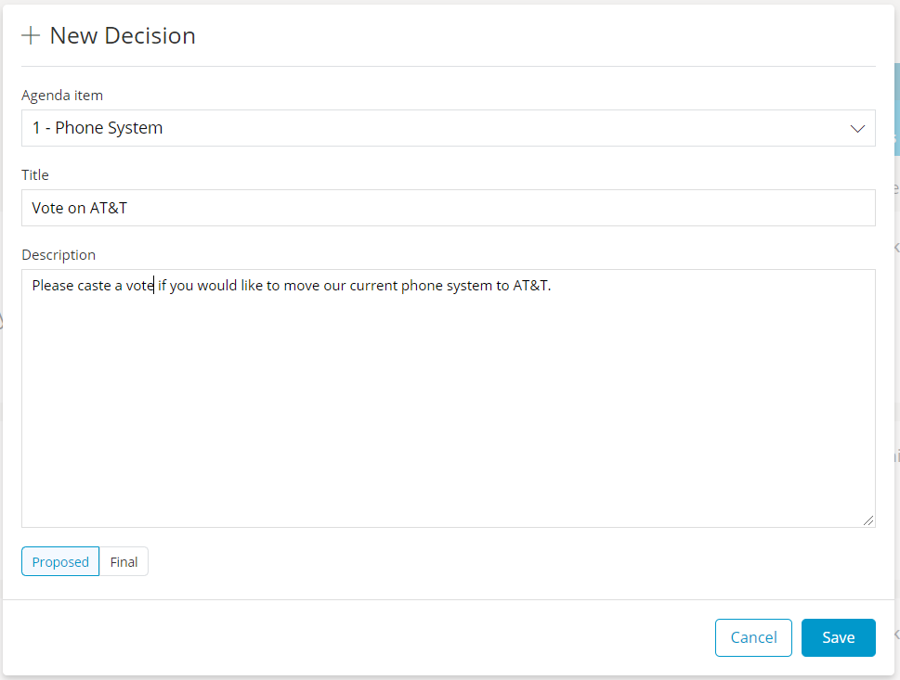Click the Description box resize grip
Screen dimensions: 900x680
[x=868, y=520]
